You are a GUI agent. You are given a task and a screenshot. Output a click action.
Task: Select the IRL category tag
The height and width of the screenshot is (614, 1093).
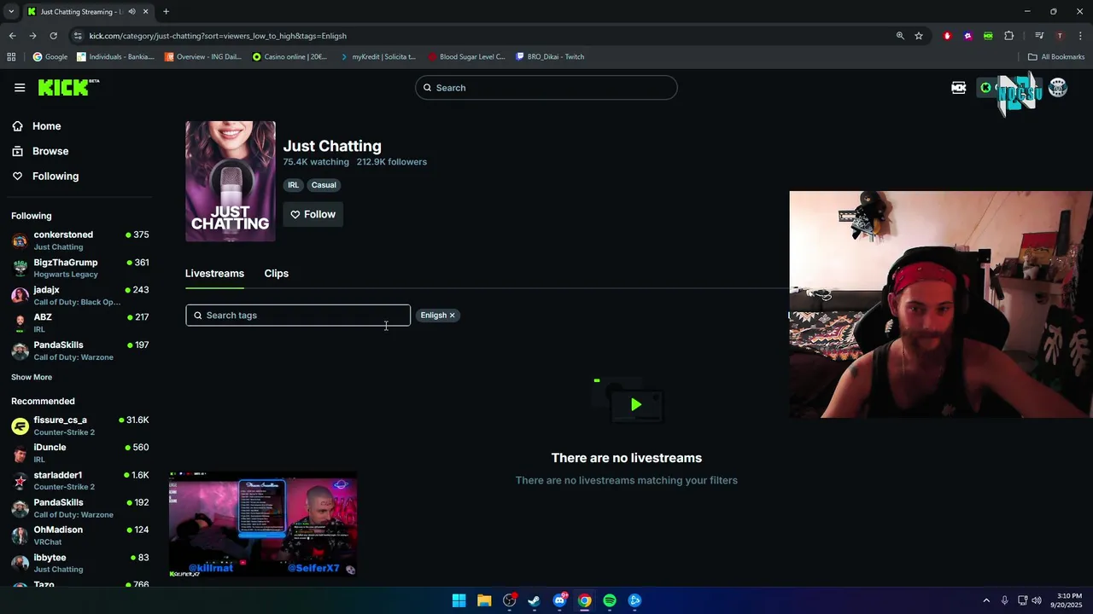click(x=293, y=185)
